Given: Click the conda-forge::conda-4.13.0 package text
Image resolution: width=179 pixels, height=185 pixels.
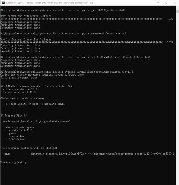Looking at the screenshot, I should (134, 154).
